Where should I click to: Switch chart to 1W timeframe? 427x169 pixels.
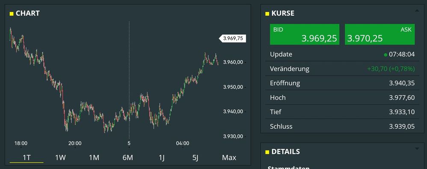(60, 157)
